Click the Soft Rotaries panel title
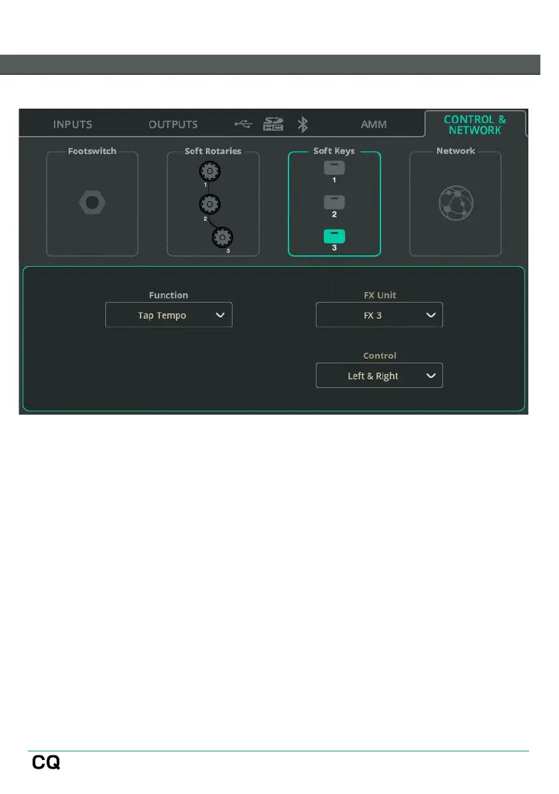Image resolution: width=559 pixels, height=794 pixels. pos(213,151)
